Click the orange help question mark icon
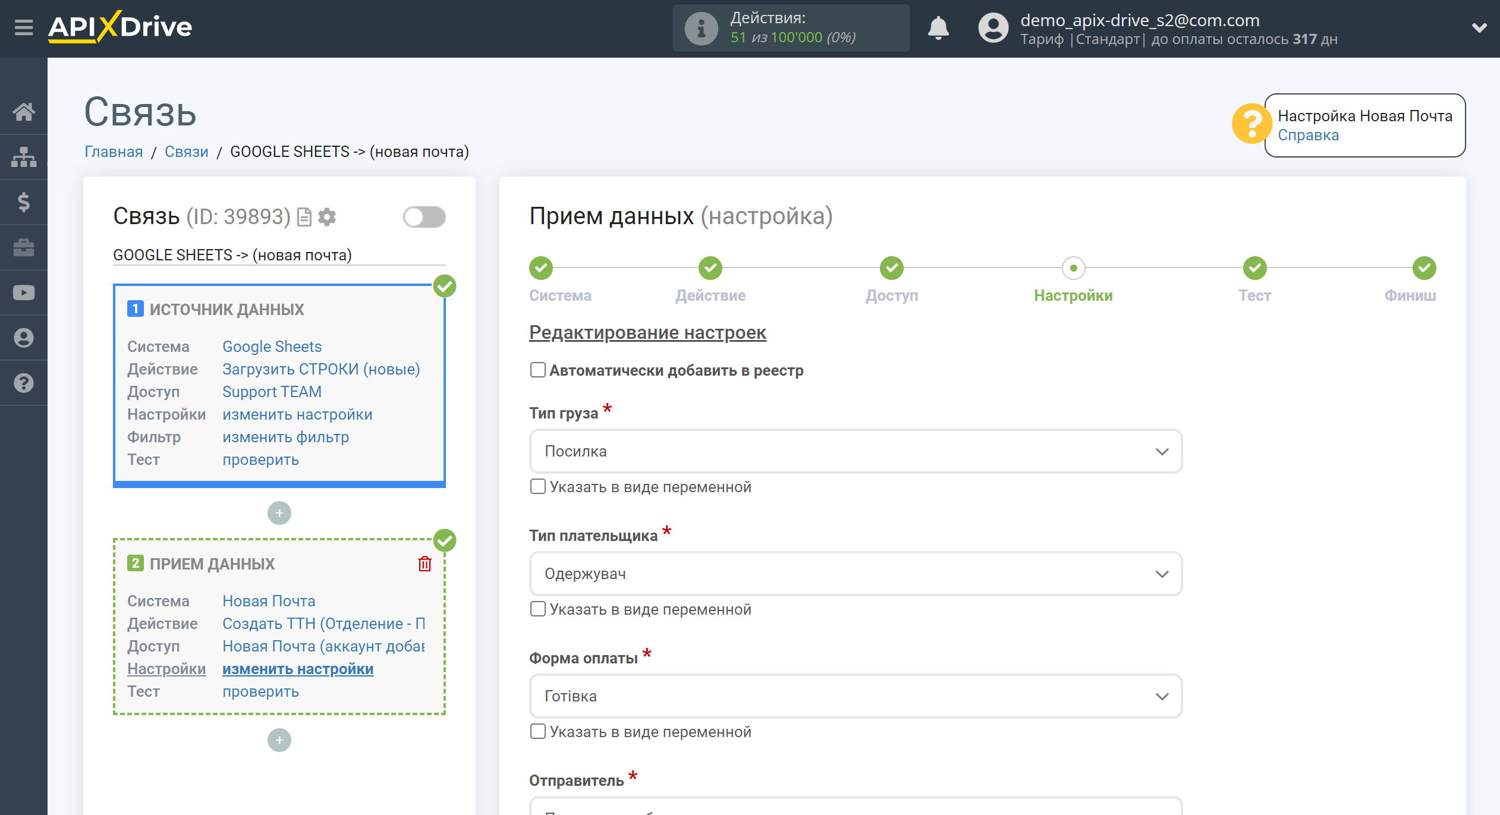The image size is (1500, 815). pos(1251,124)
